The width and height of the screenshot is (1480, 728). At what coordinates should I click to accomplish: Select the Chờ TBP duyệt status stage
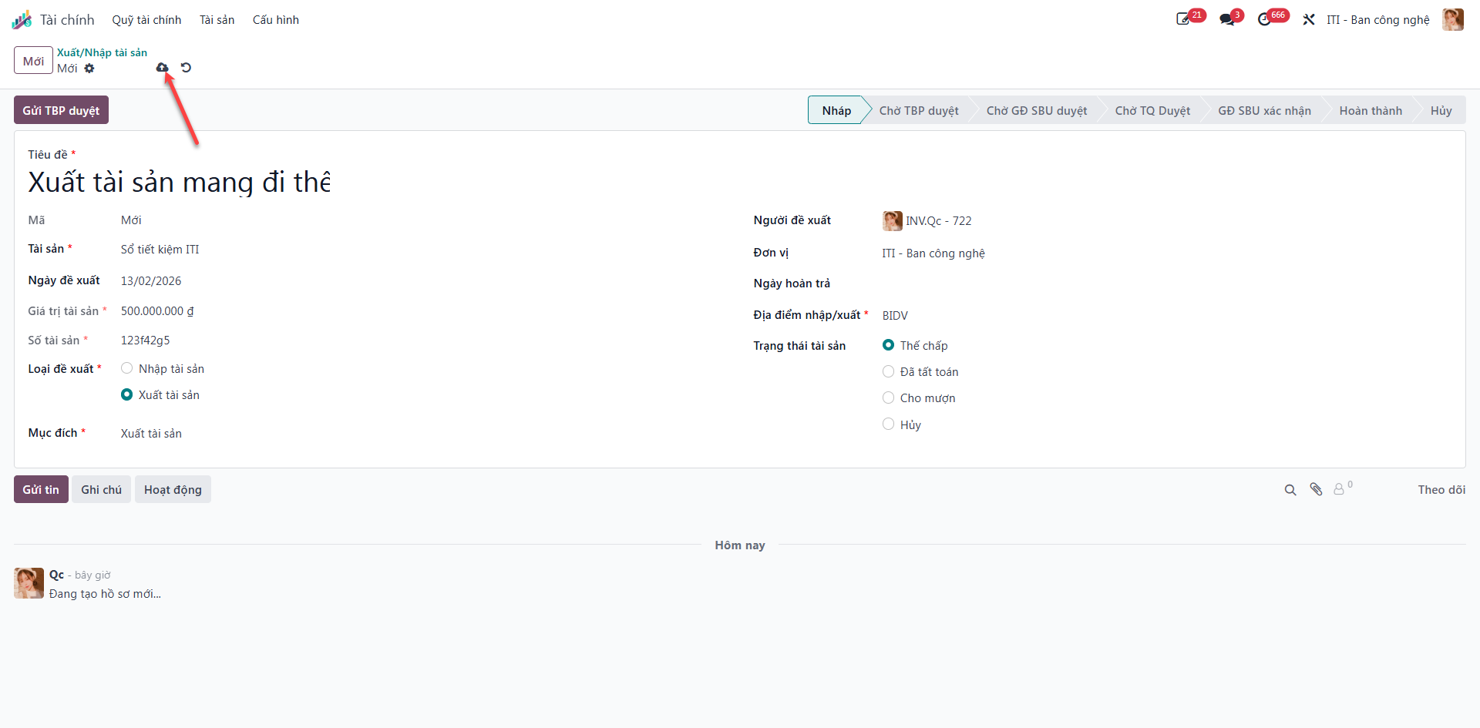coord(919,110)
